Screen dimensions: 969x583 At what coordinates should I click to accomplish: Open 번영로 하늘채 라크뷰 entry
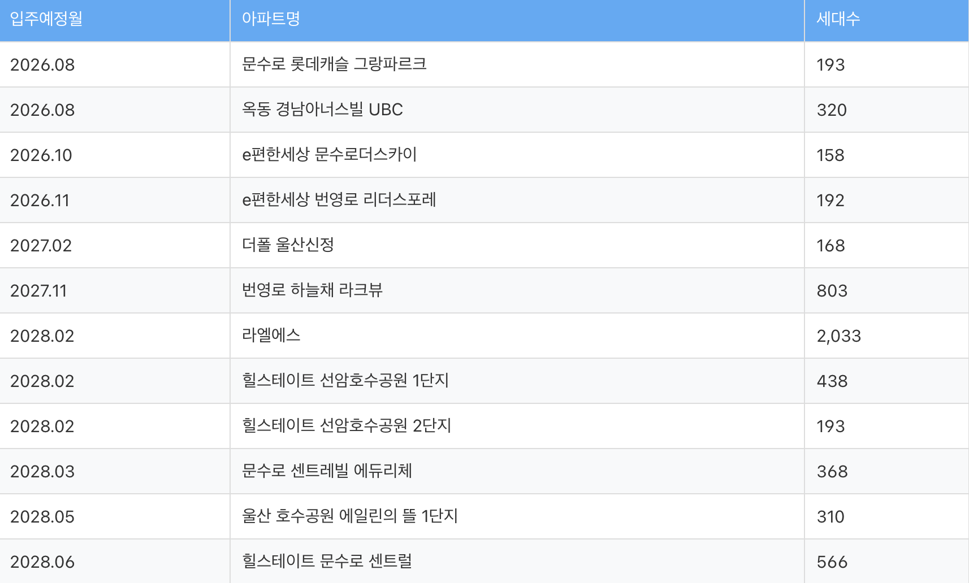(x=312, y=290)
